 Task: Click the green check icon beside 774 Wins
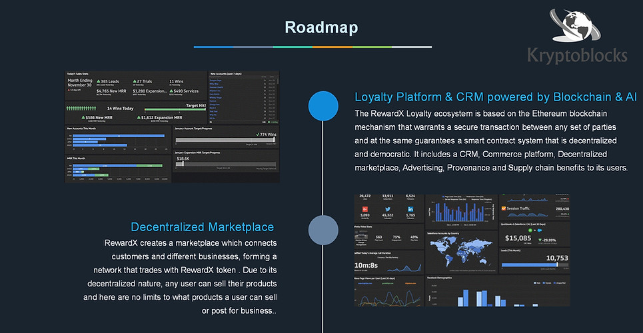257,135
